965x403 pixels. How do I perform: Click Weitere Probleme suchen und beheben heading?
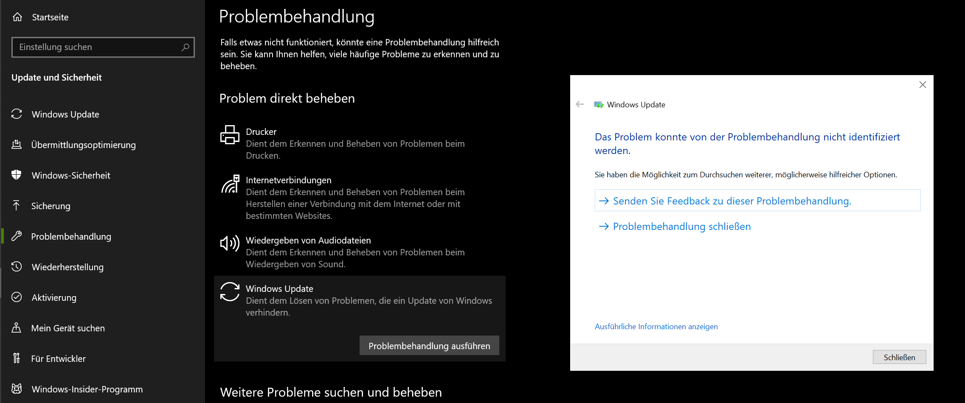(x=331, y=392)
